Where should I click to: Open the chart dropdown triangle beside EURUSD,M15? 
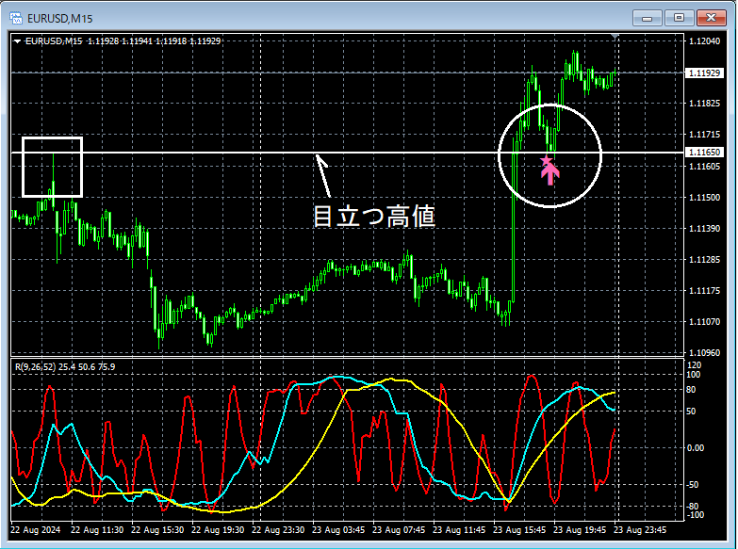17,41
